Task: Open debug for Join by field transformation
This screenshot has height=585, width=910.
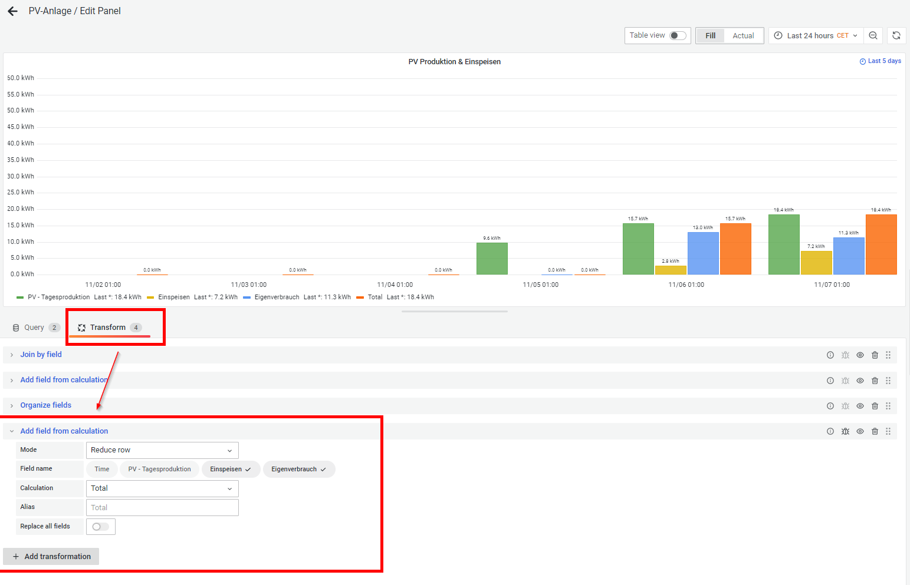Action: [845, 355]
